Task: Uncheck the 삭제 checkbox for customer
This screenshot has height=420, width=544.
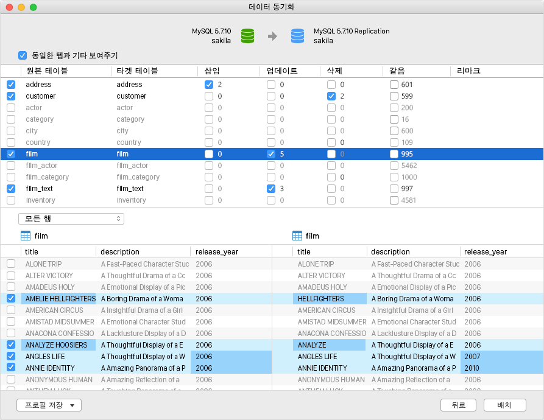Action: [x=331, y=96]
